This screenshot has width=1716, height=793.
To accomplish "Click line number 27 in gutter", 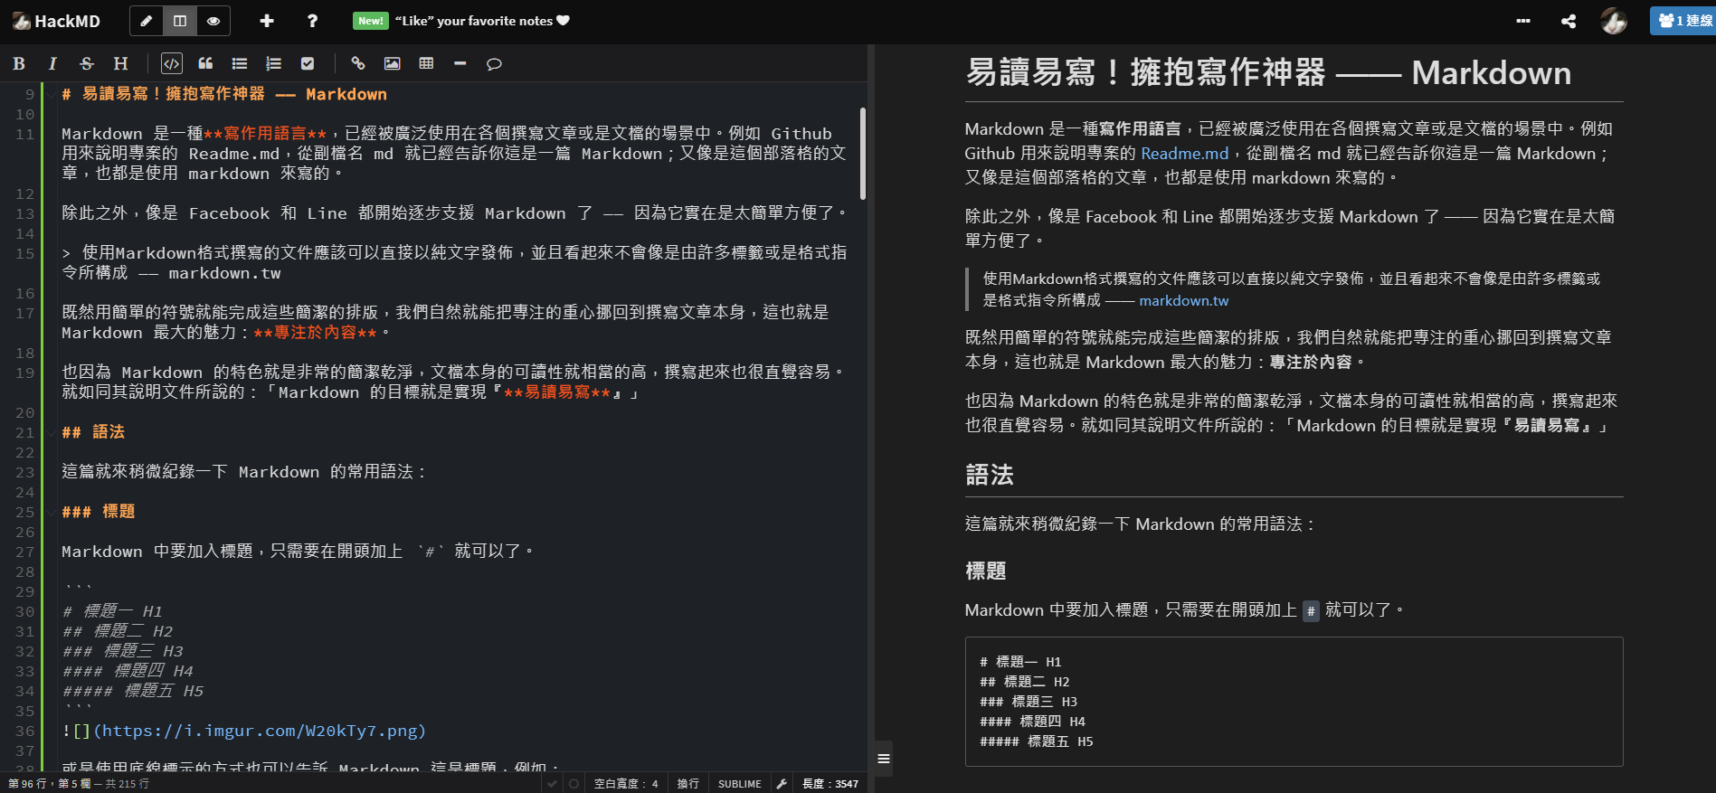I will click(x=24, y=552).
